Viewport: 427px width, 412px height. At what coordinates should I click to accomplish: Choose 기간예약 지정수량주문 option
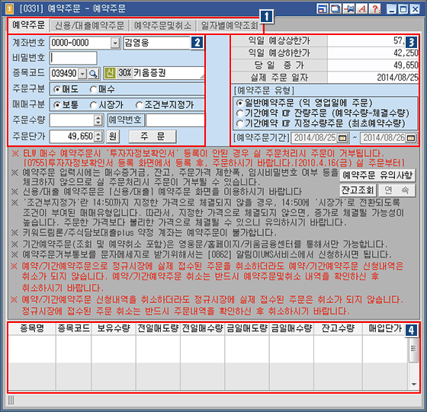point(239,123)
